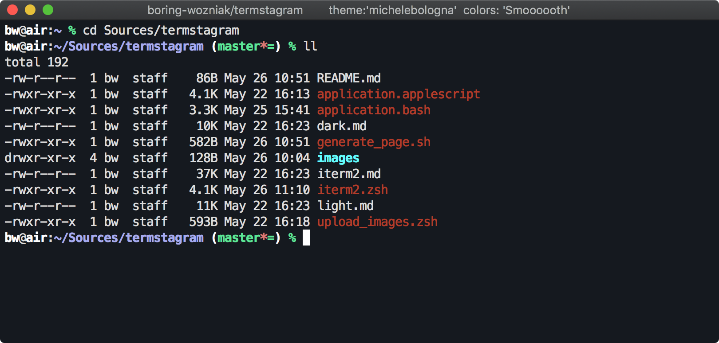The image size is (719, 343).
Task: Click the block cursor at the prompt
Action: [306, 238]
